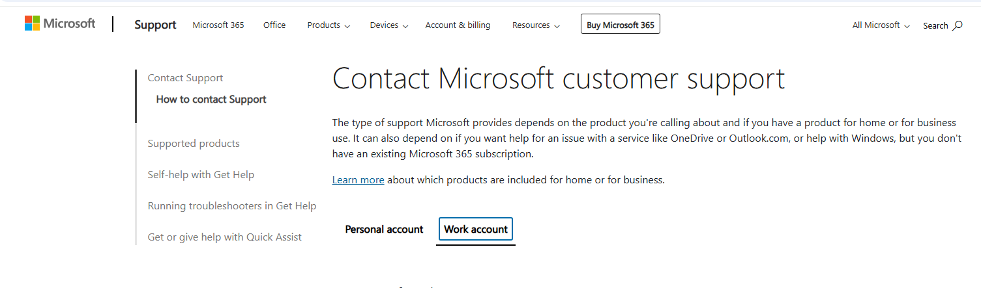Open Account & billing nav item
The height and width of the screenshot is (288, 981).
458,25
